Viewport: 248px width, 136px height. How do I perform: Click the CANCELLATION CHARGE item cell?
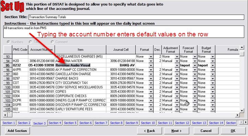pos(80,74)
